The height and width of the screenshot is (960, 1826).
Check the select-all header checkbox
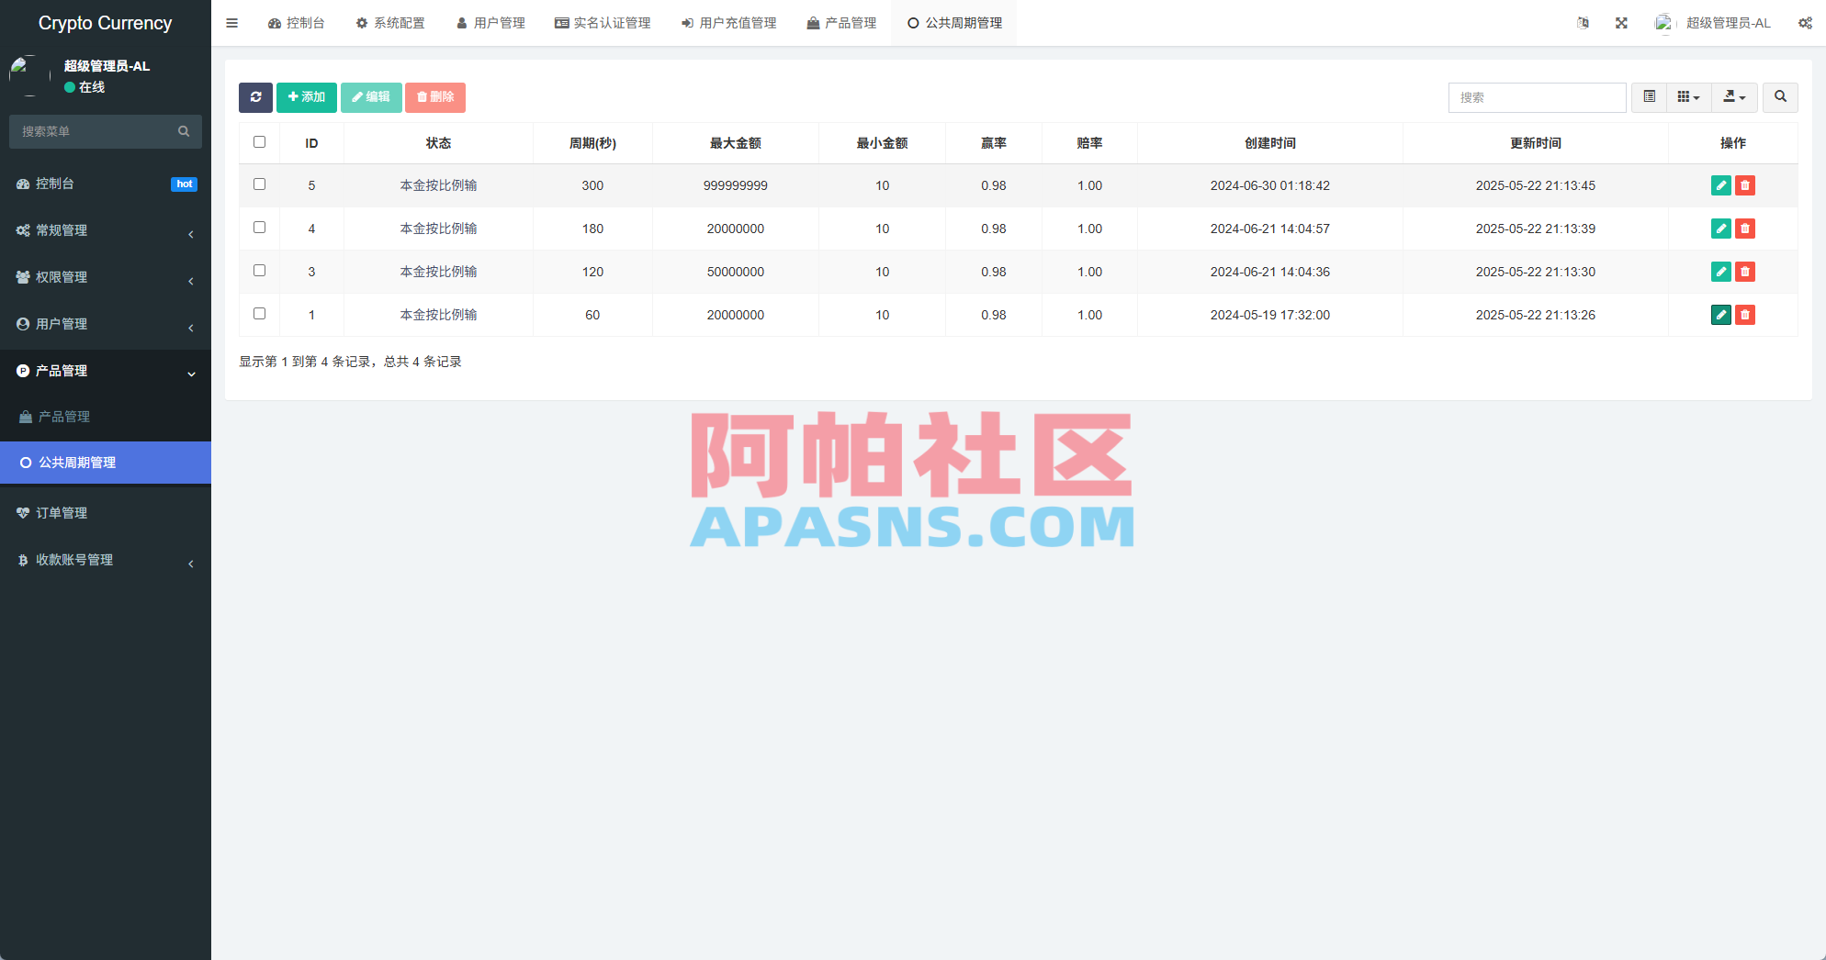pyautogui.click(x=259, y=142)
